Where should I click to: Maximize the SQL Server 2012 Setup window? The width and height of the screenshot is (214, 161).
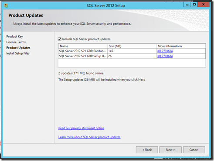(194, 5)
